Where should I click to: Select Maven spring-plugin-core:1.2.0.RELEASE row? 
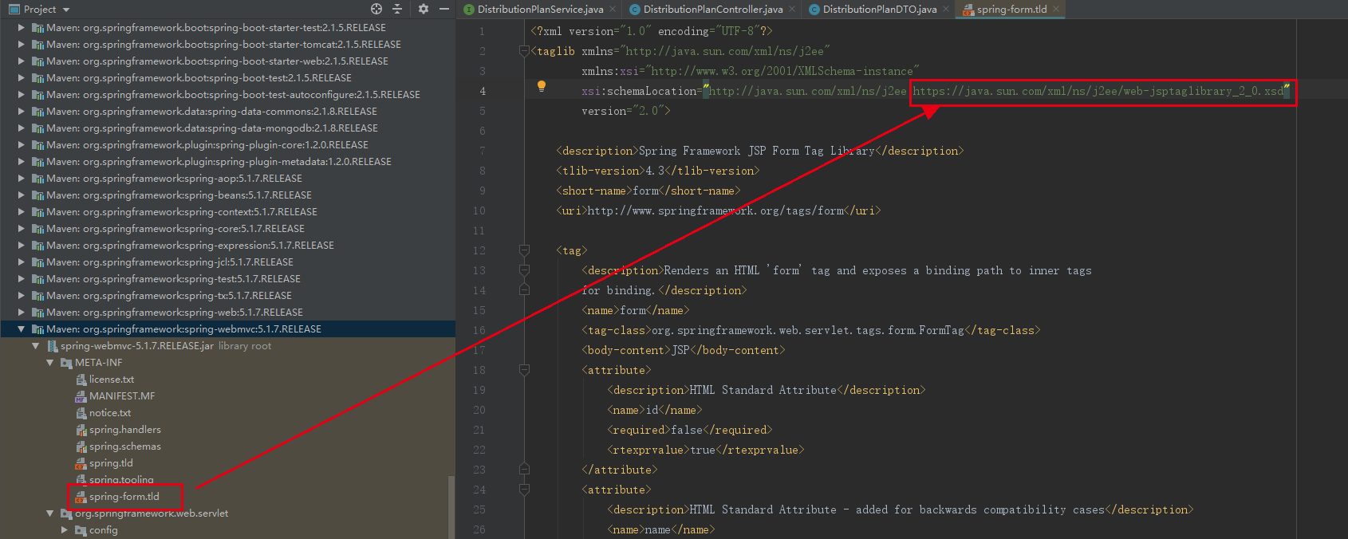(x=227, y=144)
